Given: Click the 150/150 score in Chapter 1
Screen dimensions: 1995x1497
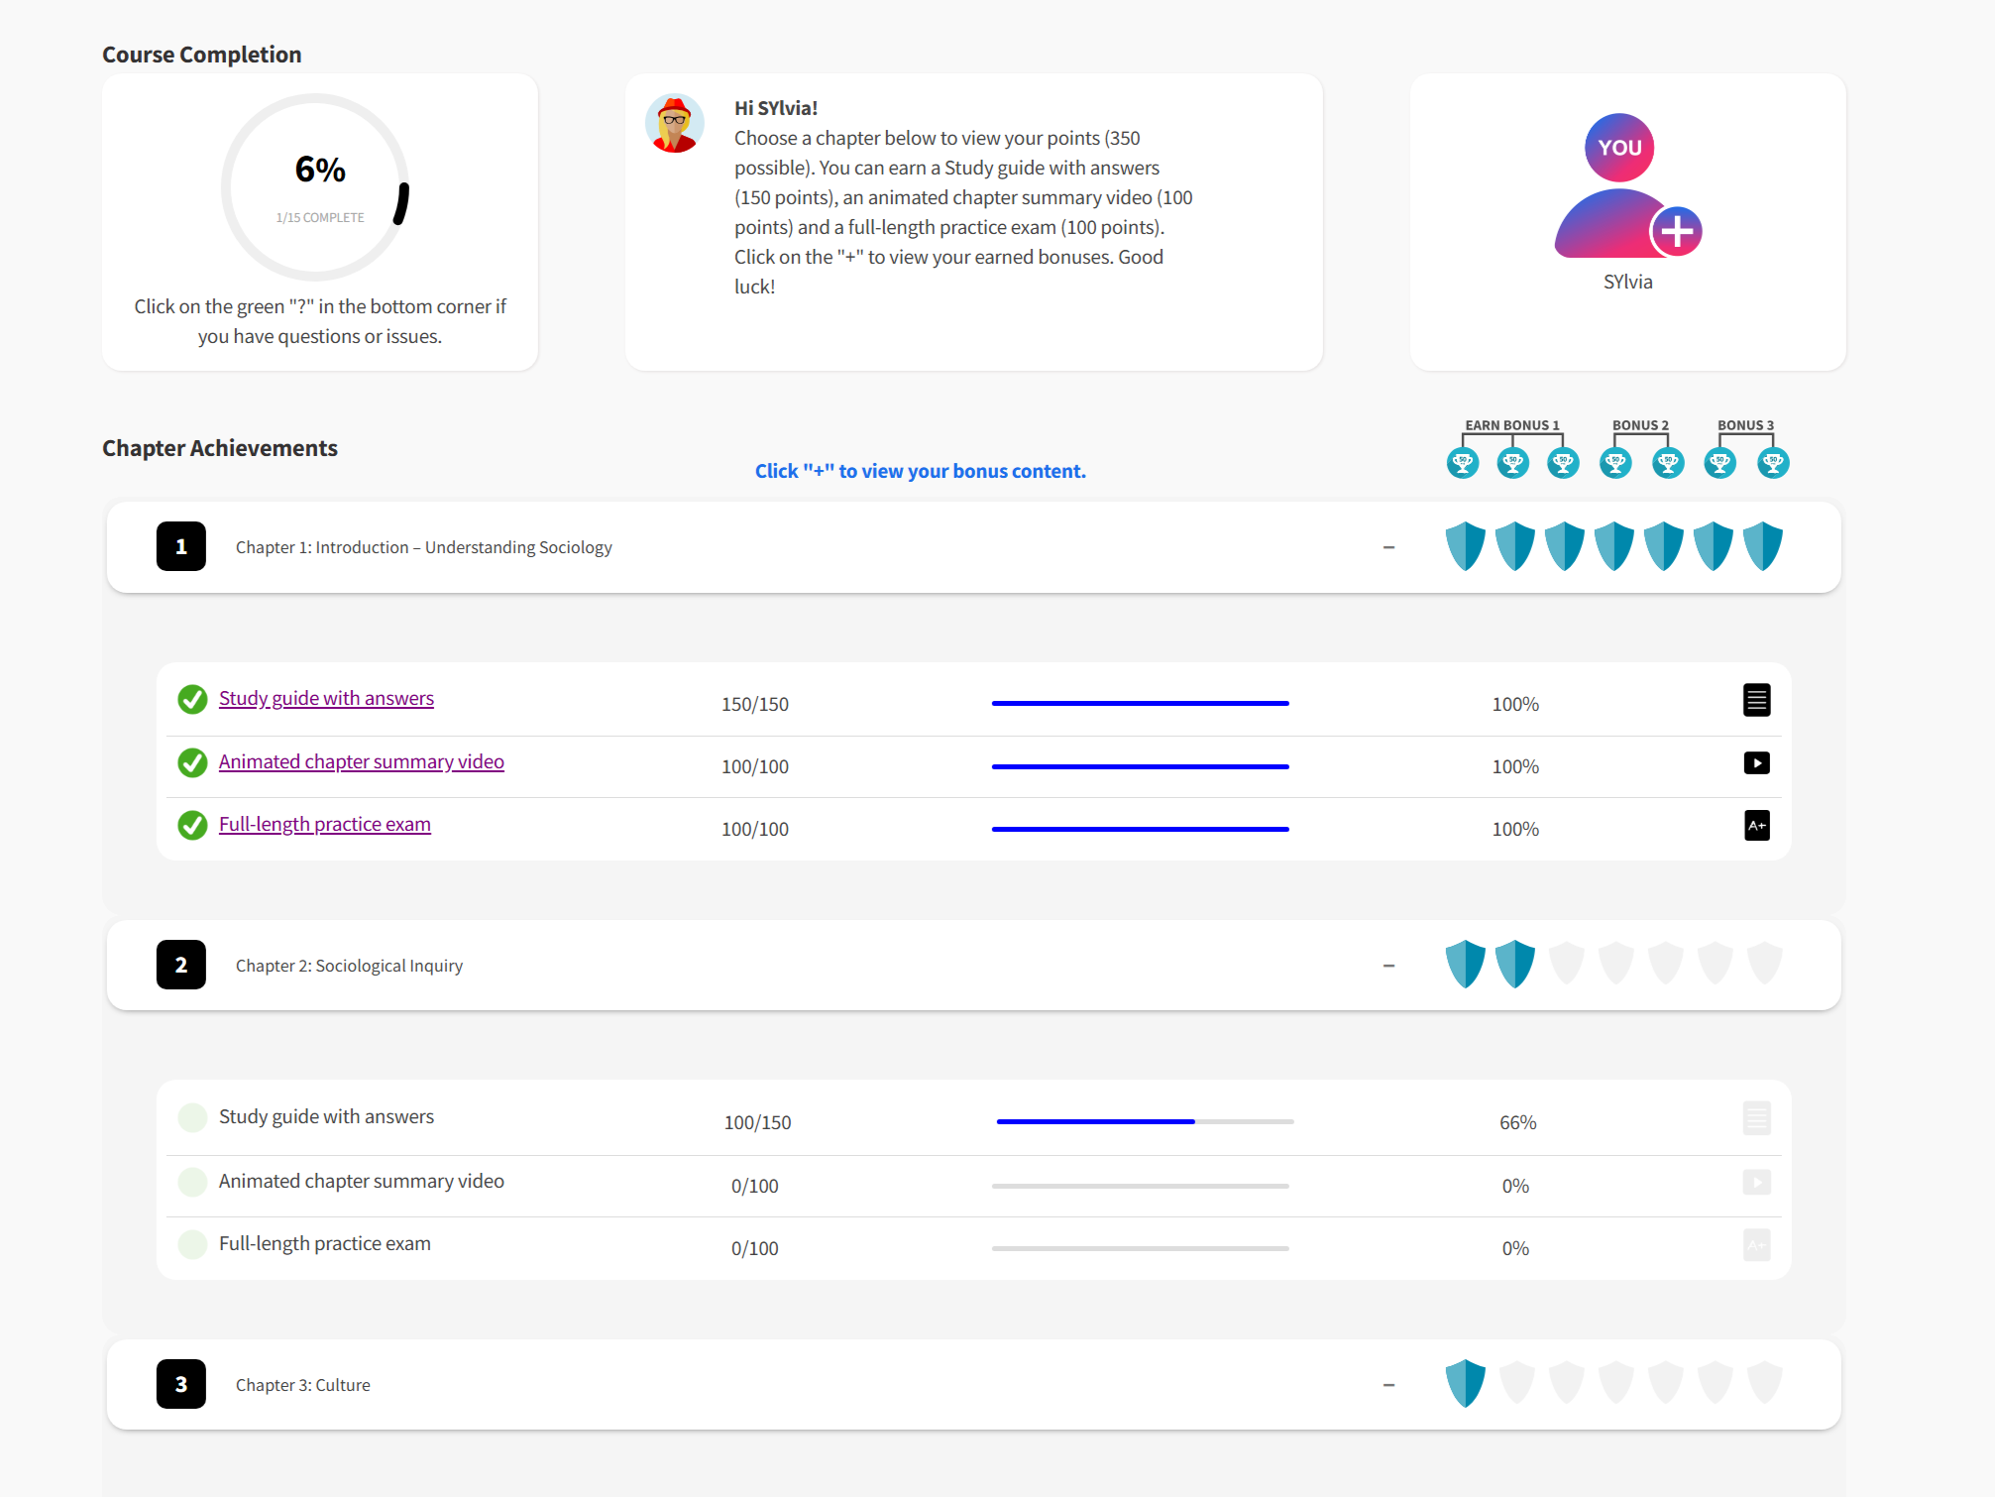Looking at the screenshot, I should 755,704.
